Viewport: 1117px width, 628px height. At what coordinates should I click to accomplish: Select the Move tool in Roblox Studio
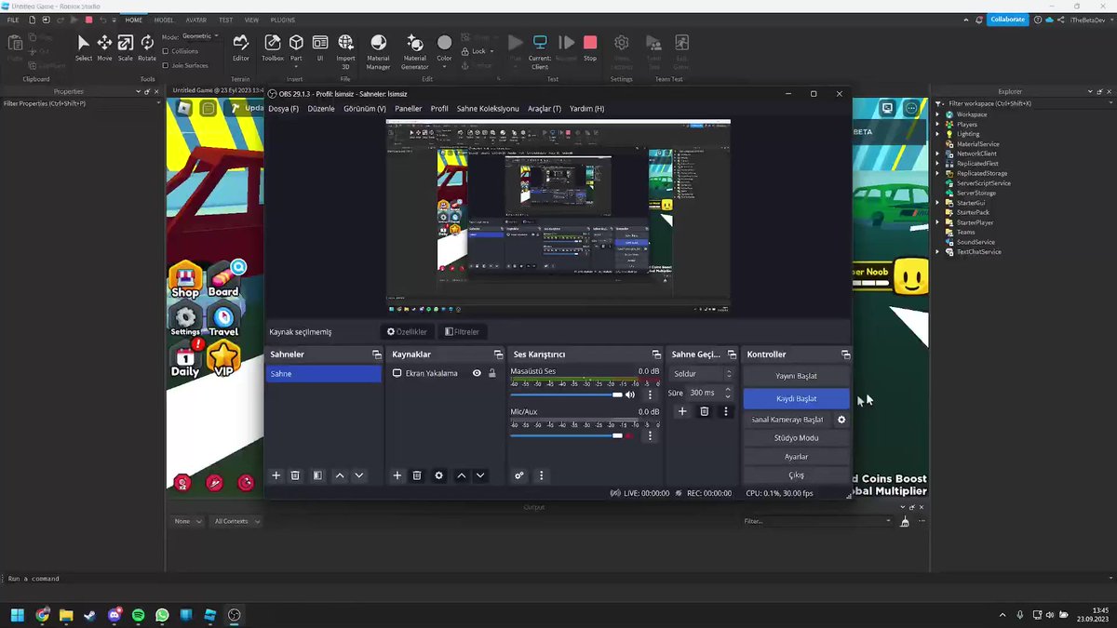104,47
